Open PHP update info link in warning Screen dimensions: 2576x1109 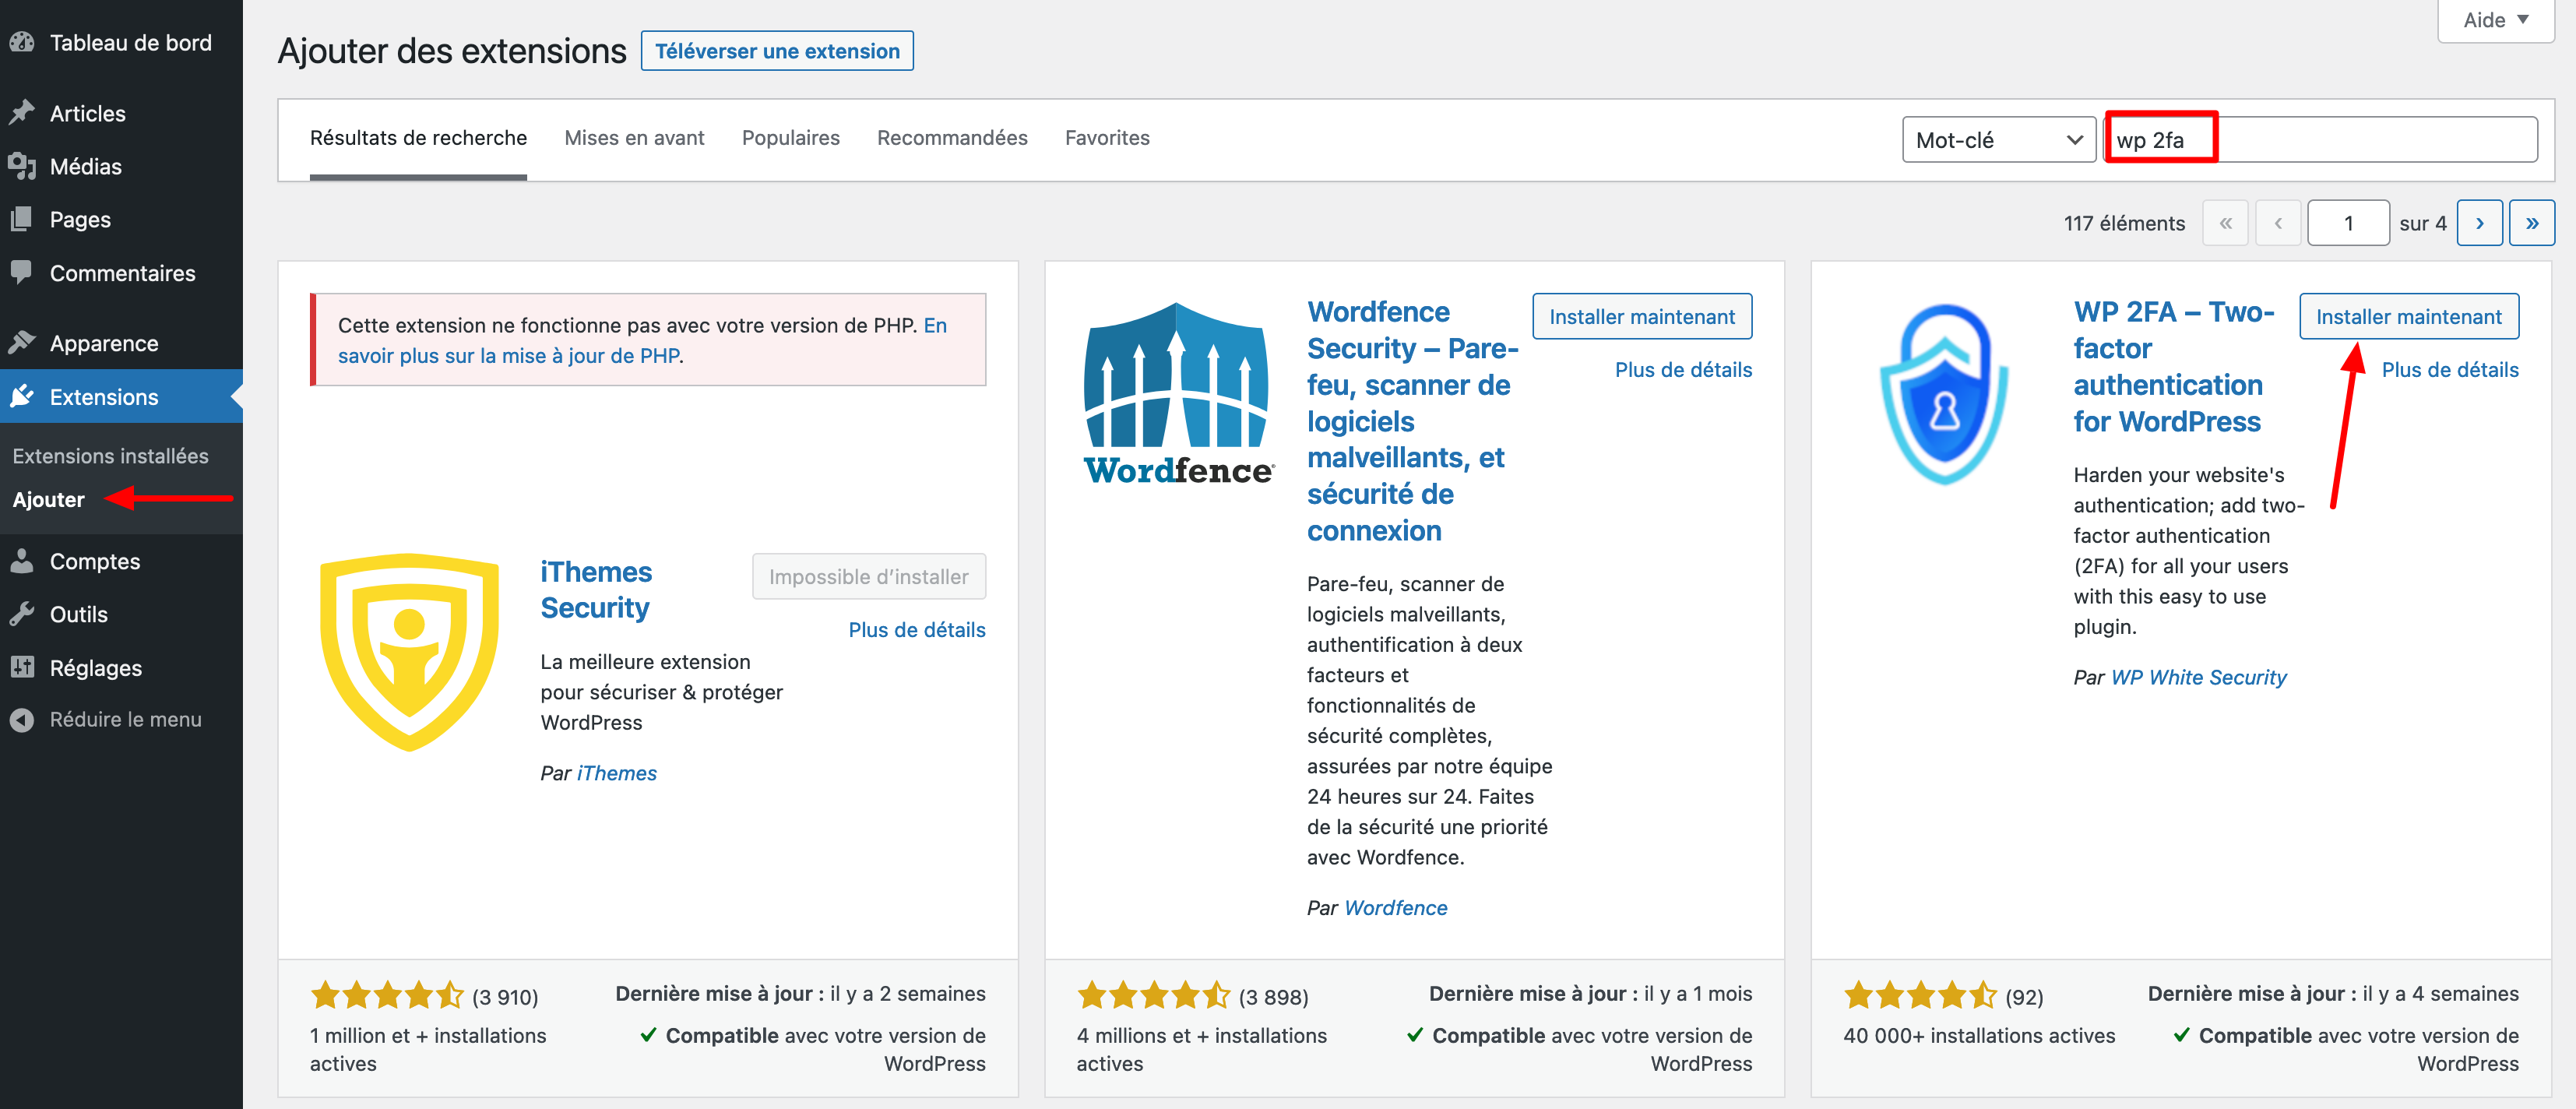click(642, 340)
